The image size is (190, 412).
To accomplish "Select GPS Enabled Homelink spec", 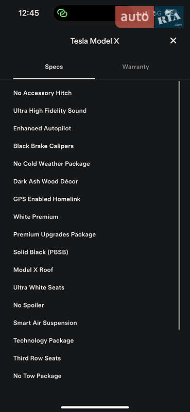I will [47, 199].
